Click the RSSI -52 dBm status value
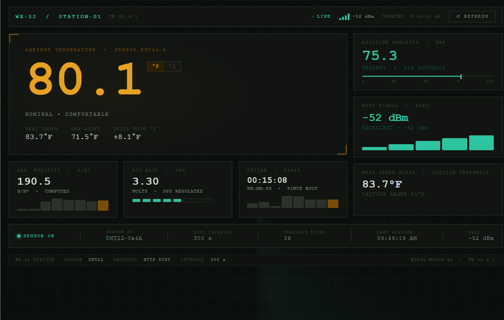The width and height of the screenshot is (504, 320). pyautogui.click(x=481, y=239)
